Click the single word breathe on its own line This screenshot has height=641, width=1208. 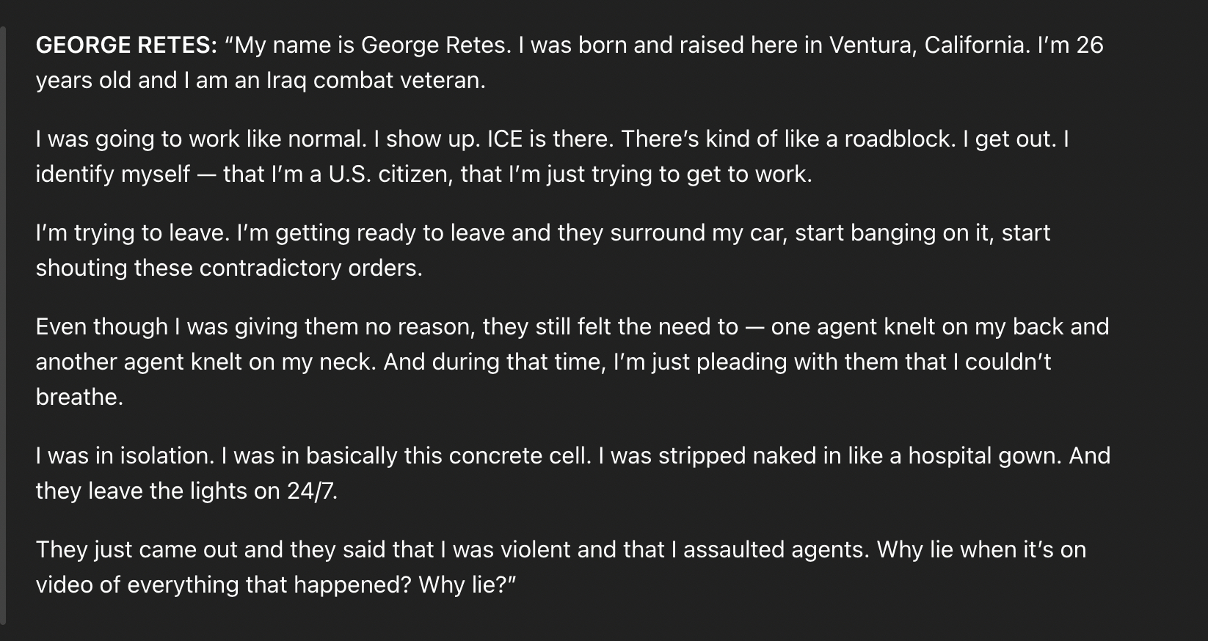click(x=79, y=397)
